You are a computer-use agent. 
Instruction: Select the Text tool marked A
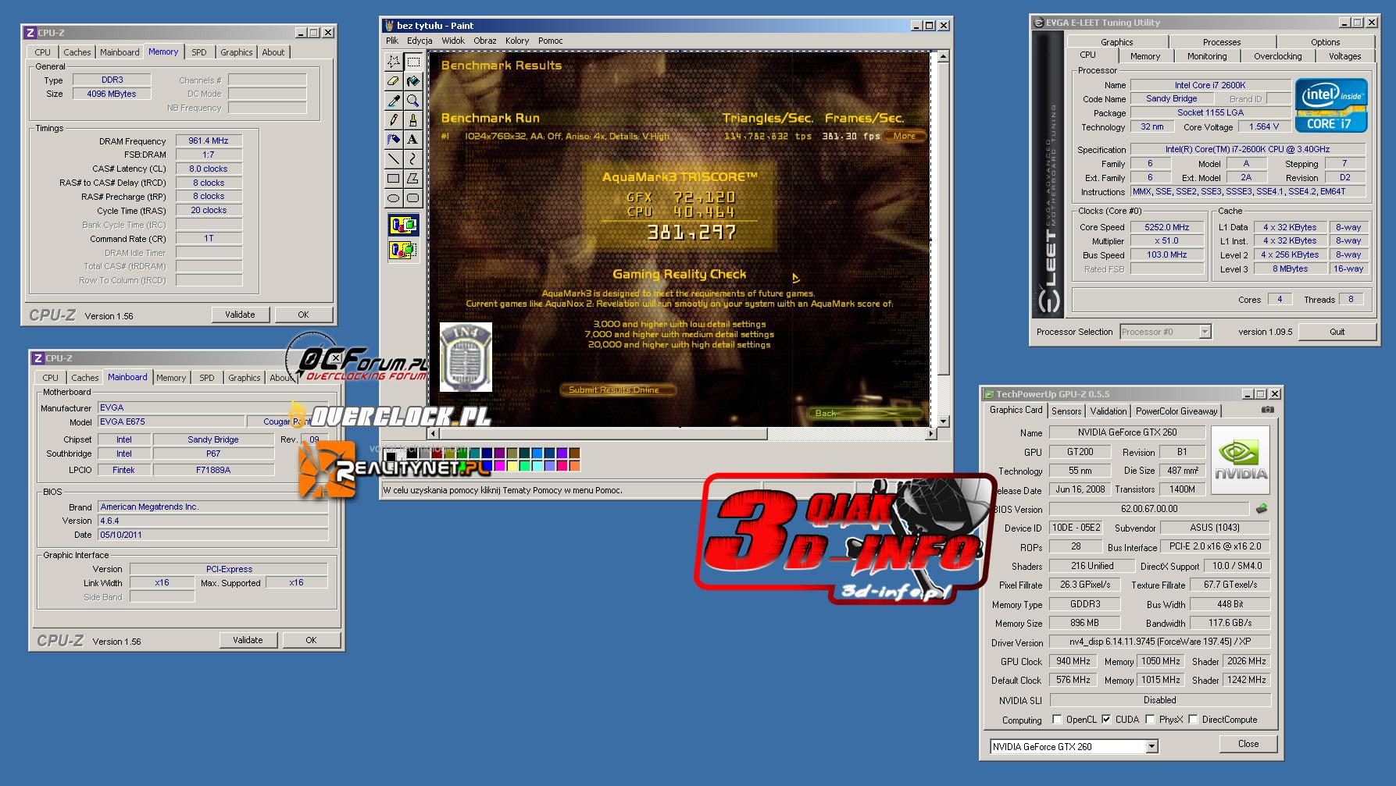click(x=413, y=139)
